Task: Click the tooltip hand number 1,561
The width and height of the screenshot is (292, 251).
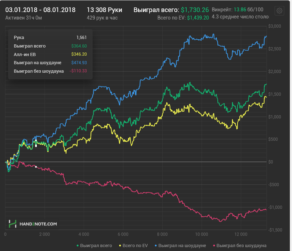Action: (81, 38)
